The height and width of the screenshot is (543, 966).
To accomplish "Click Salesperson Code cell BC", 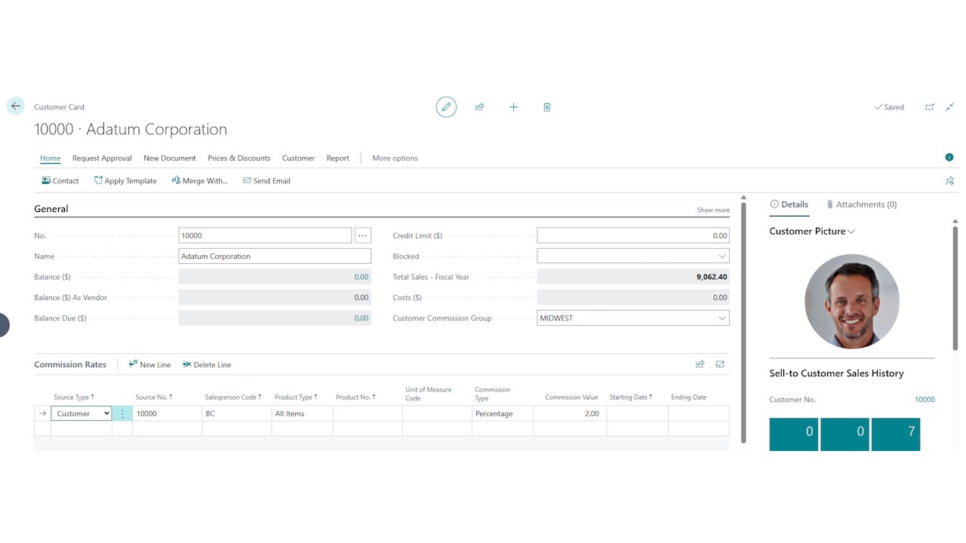I will point(237,413).
